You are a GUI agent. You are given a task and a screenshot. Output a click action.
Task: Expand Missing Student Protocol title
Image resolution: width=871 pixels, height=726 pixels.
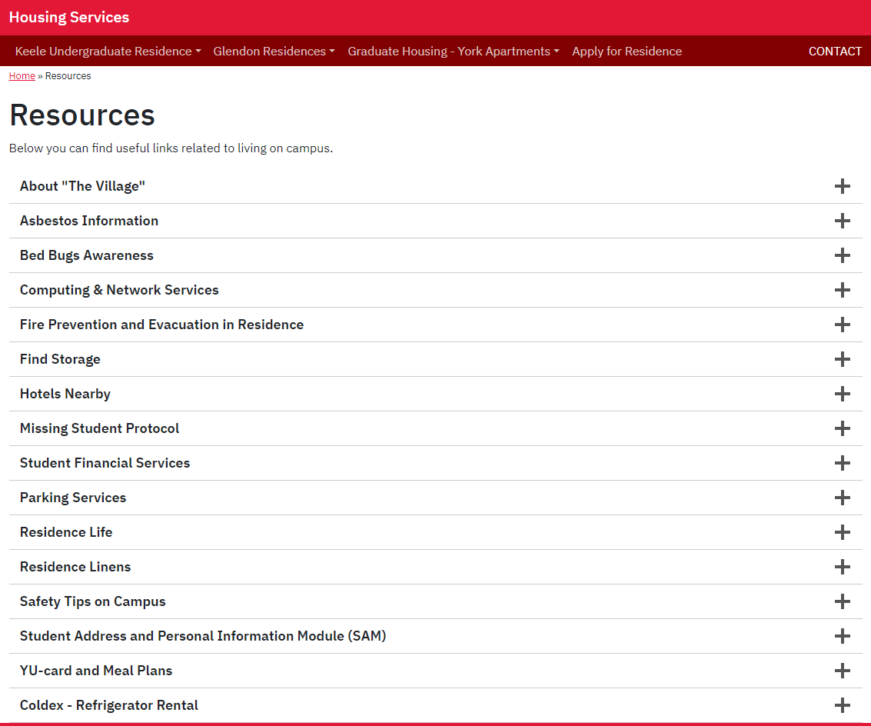(x=99, y=428)
